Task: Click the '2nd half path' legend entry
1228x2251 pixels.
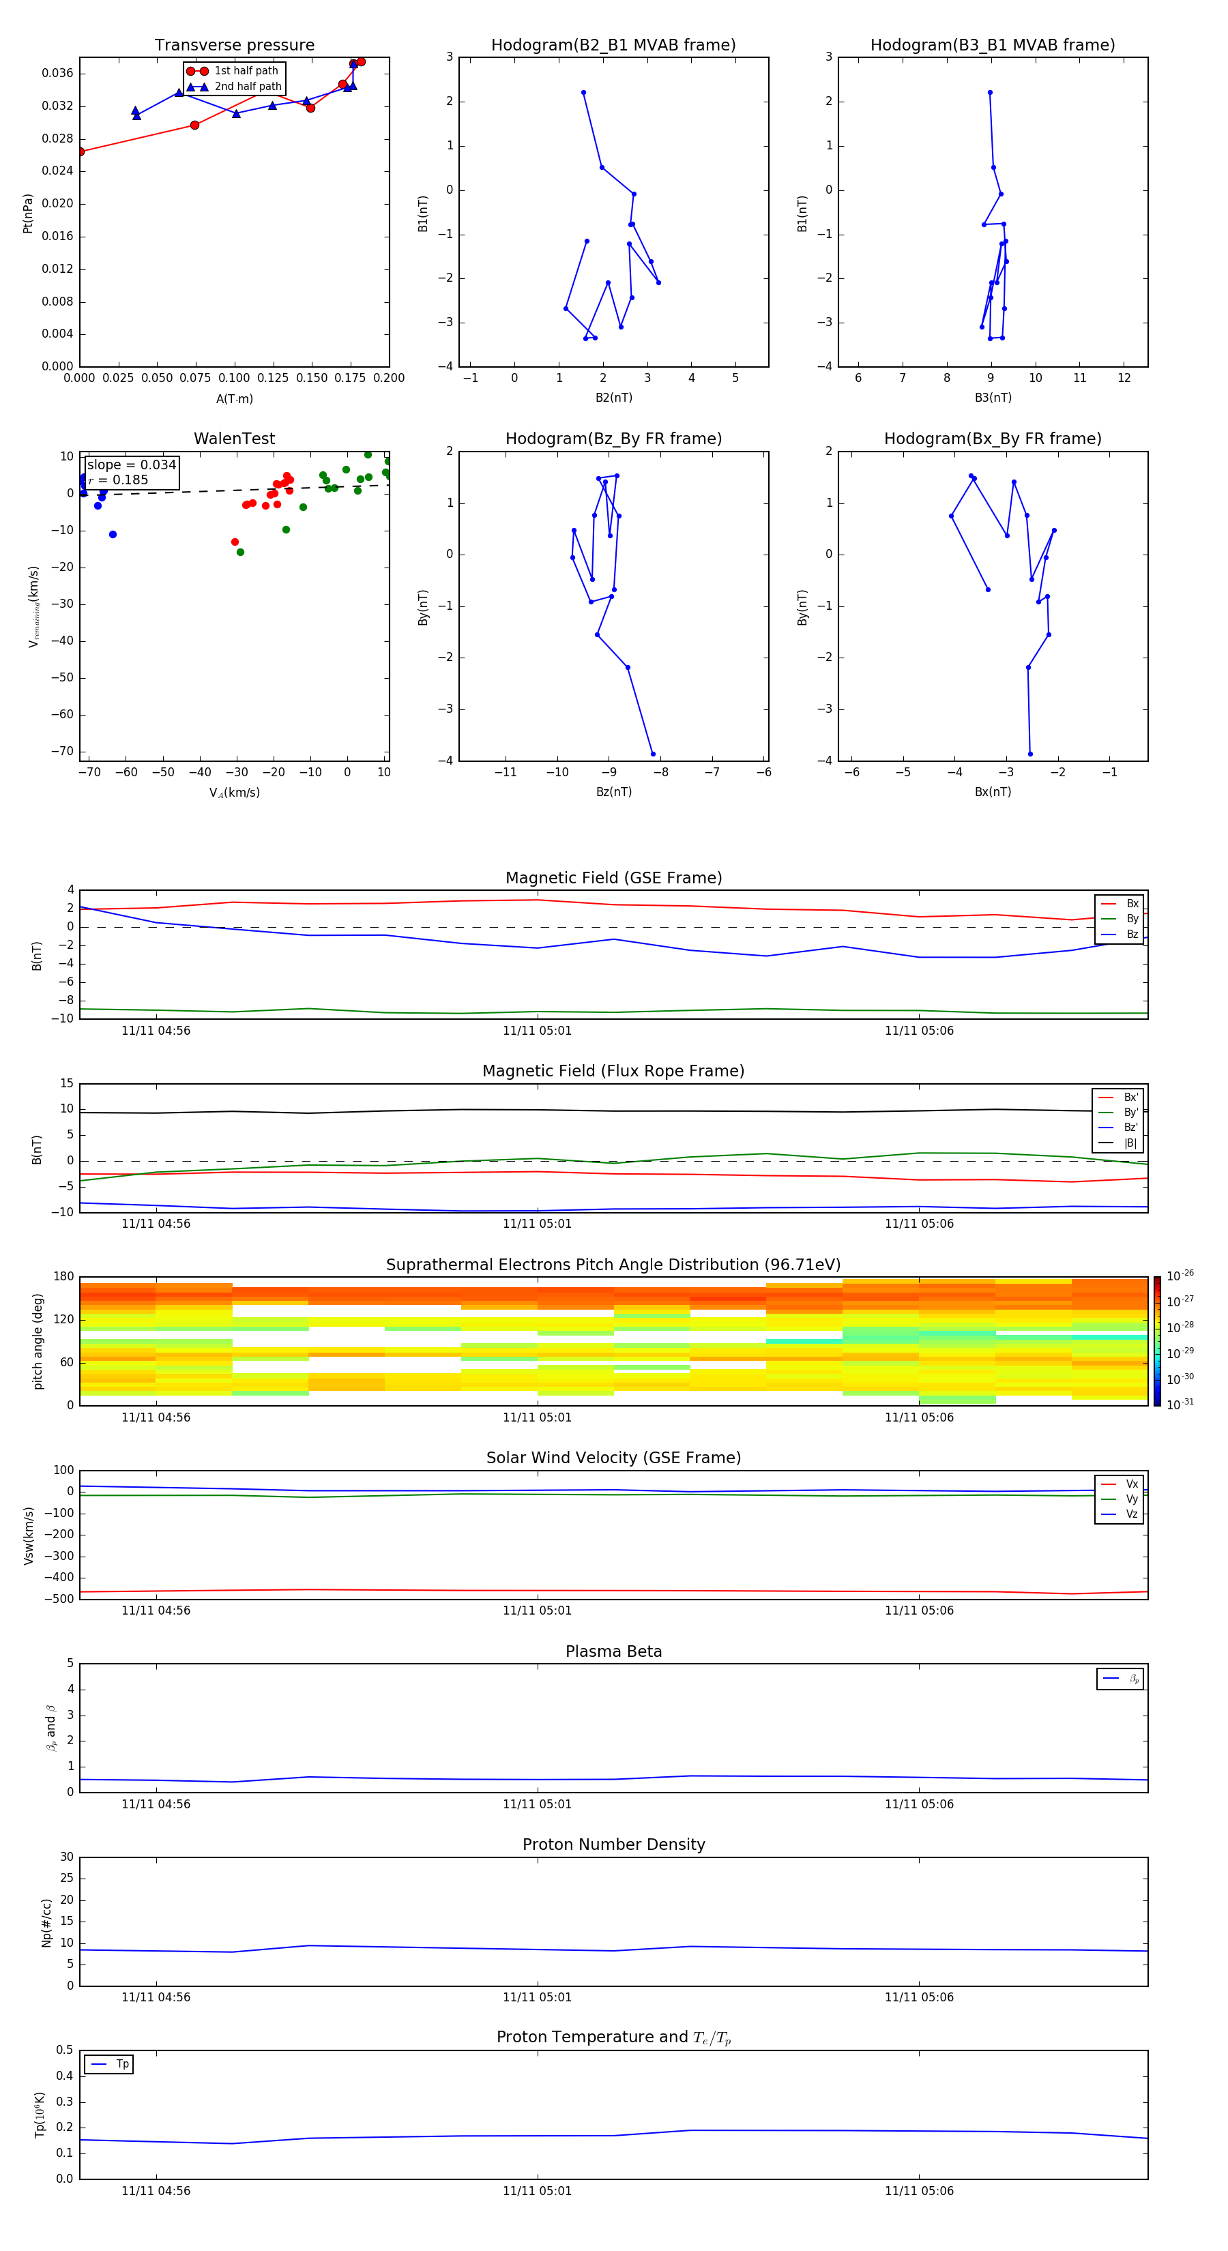Action: (x=234, y=87)
